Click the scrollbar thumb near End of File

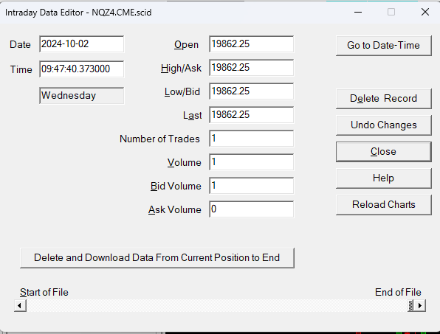click(410, 305)
